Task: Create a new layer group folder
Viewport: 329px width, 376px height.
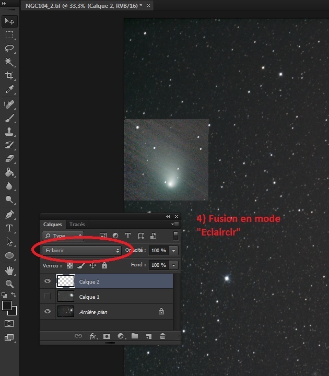Action: [x=135, y=336]
